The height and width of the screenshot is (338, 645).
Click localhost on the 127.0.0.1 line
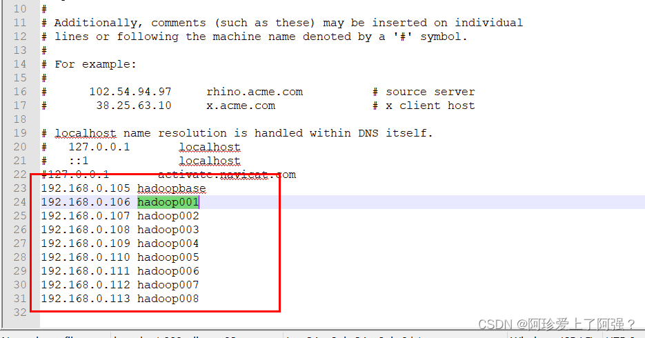coord(210,147)
